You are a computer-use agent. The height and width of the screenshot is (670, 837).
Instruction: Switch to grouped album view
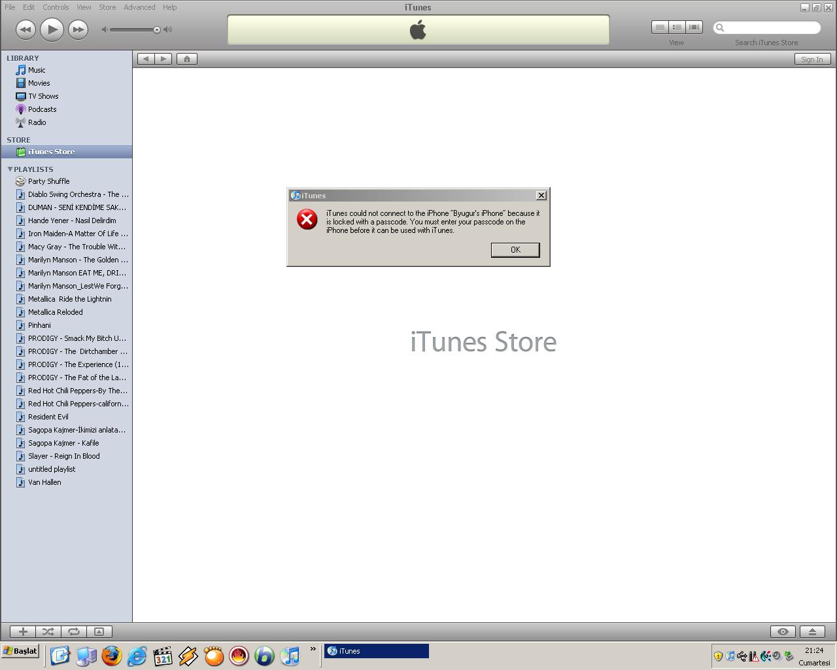(677, 27)
